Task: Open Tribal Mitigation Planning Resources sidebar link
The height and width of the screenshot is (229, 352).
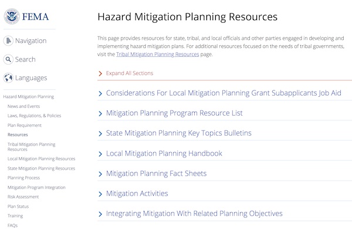Action: (31, 147)
